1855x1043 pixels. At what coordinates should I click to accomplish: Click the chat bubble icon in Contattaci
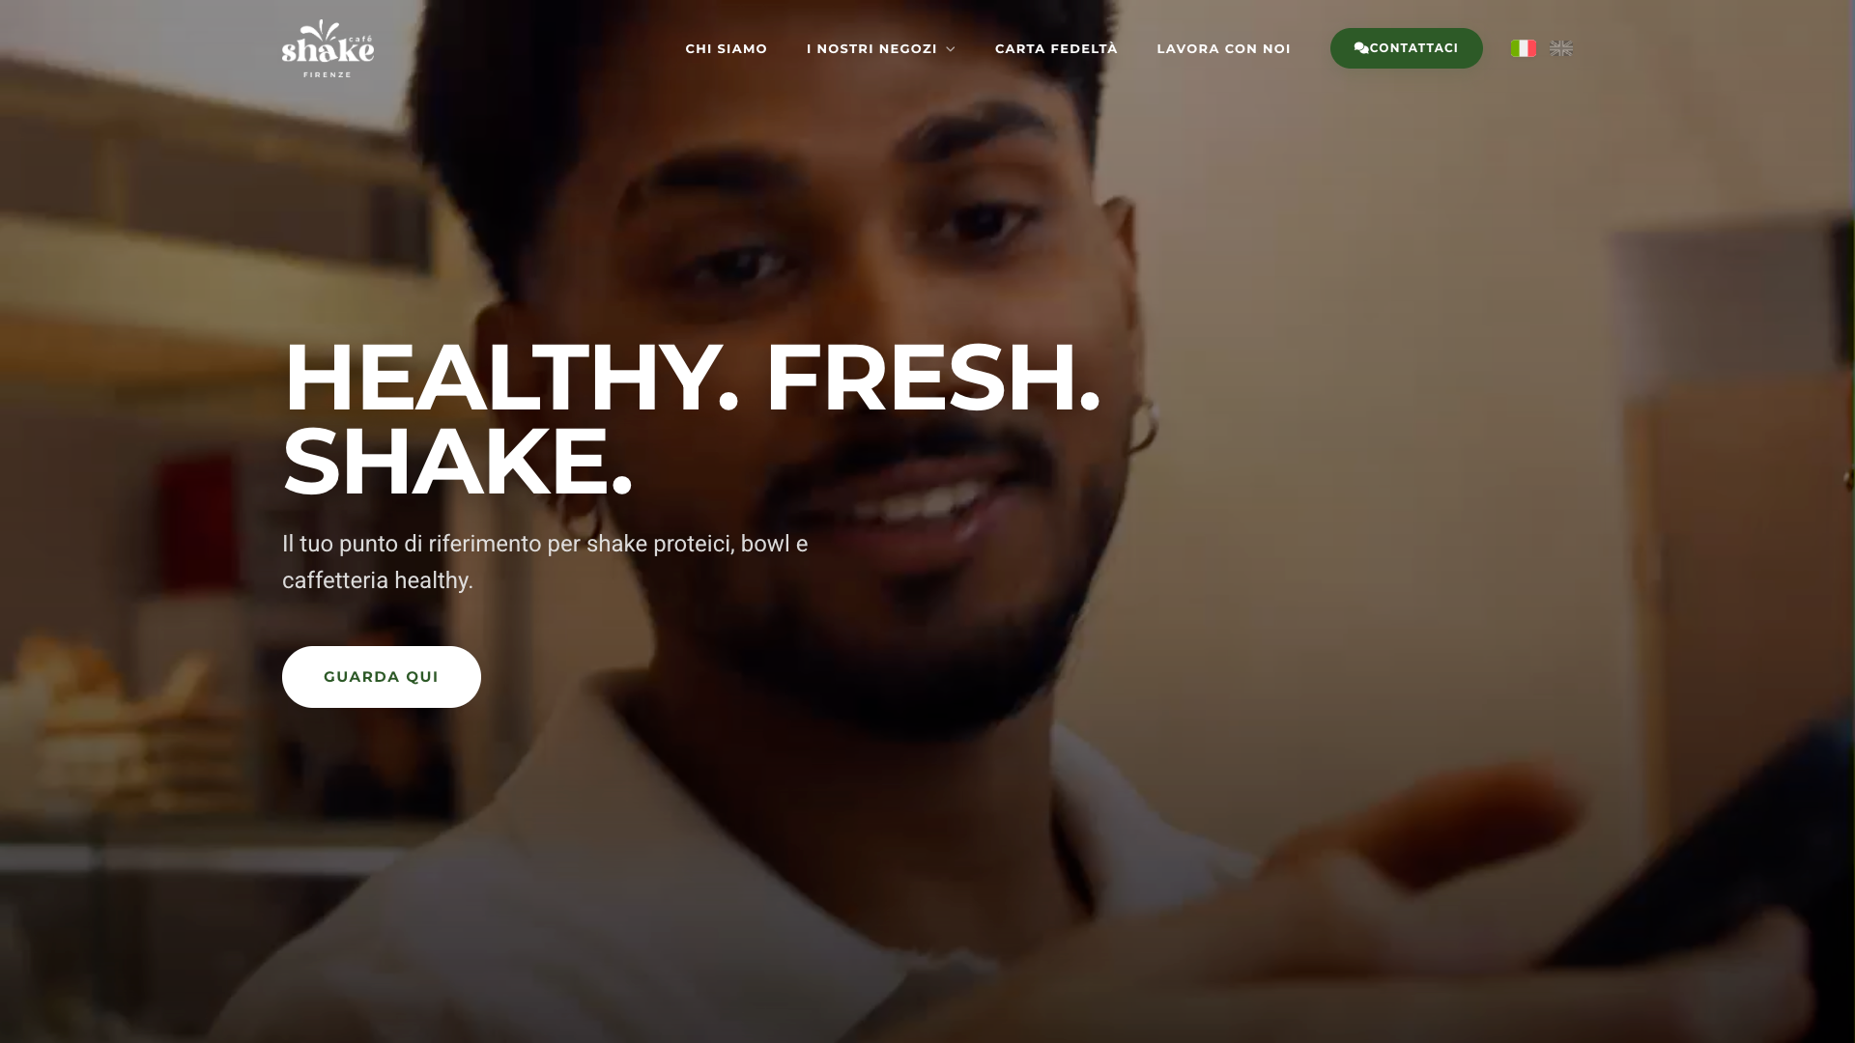pyautogui.click(x=1361, y=48)
